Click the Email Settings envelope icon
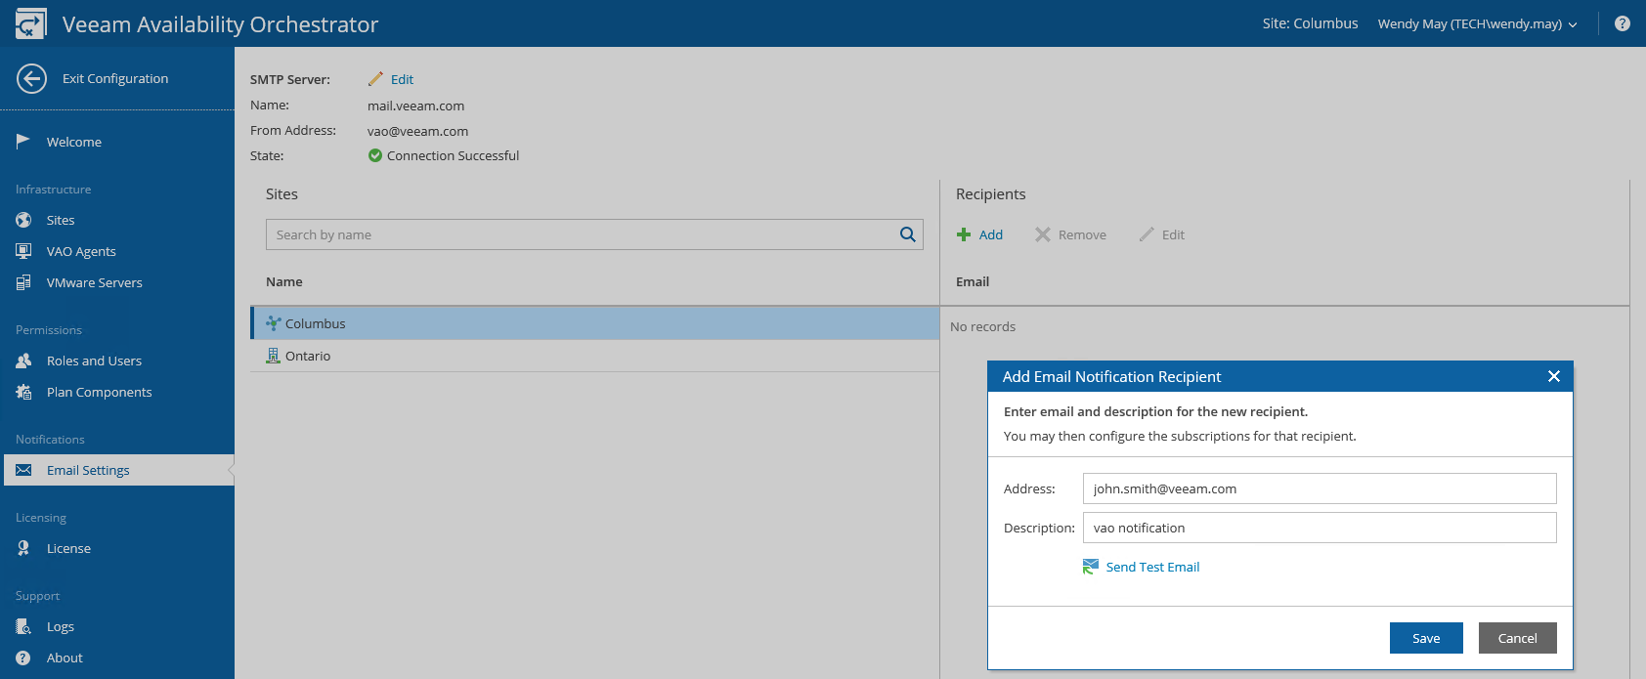The image size is (1646, 679). point(23,470)
